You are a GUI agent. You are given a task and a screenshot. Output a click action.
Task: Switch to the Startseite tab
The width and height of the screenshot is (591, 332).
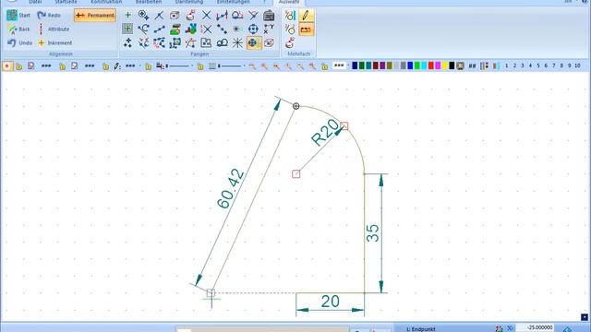(66, 2)
